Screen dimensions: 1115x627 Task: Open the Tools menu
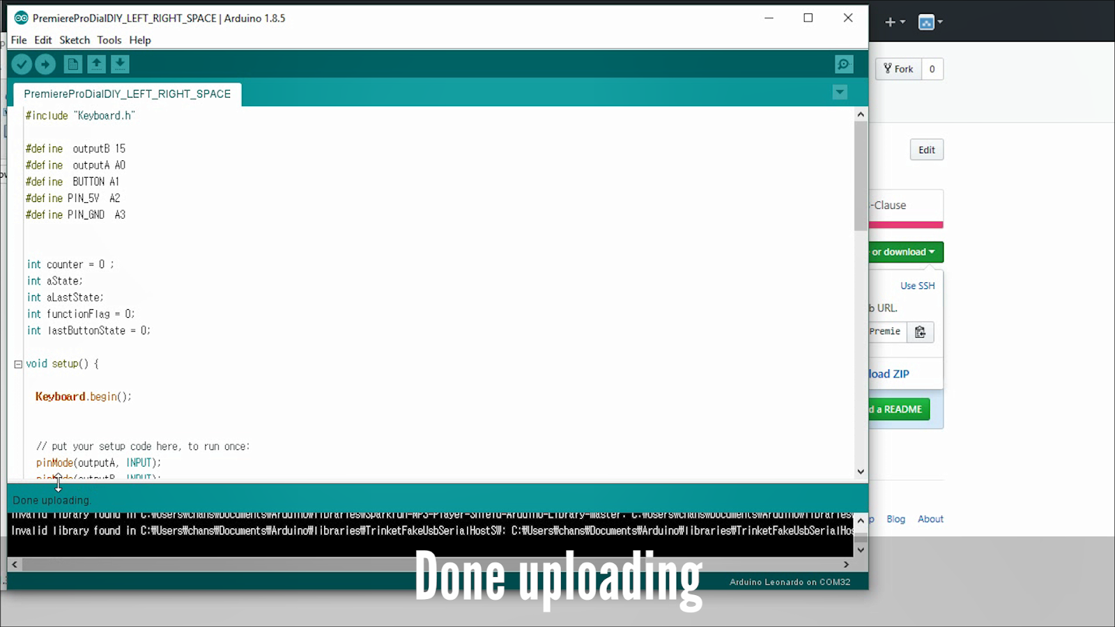click(109, 40)
